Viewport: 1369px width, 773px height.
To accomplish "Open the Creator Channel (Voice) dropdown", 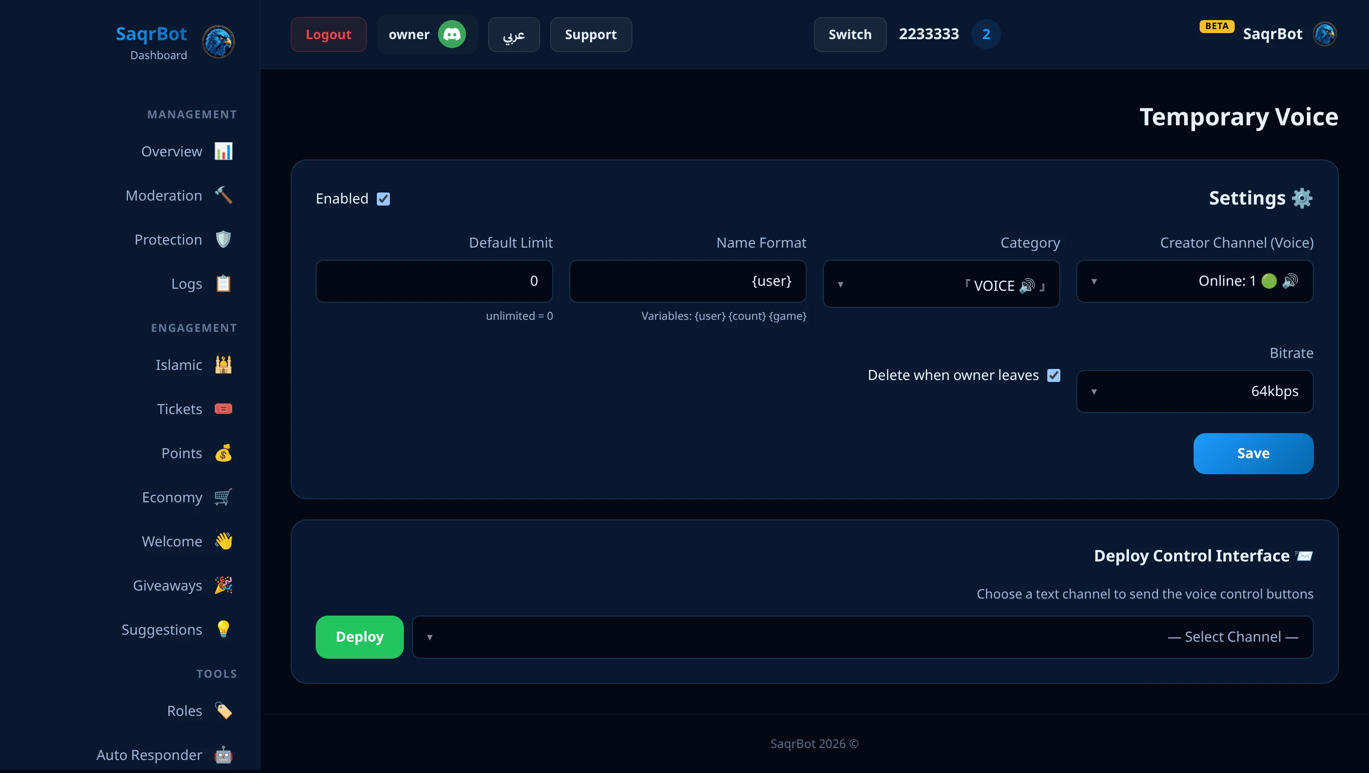I will click(x=1195, y=281).
